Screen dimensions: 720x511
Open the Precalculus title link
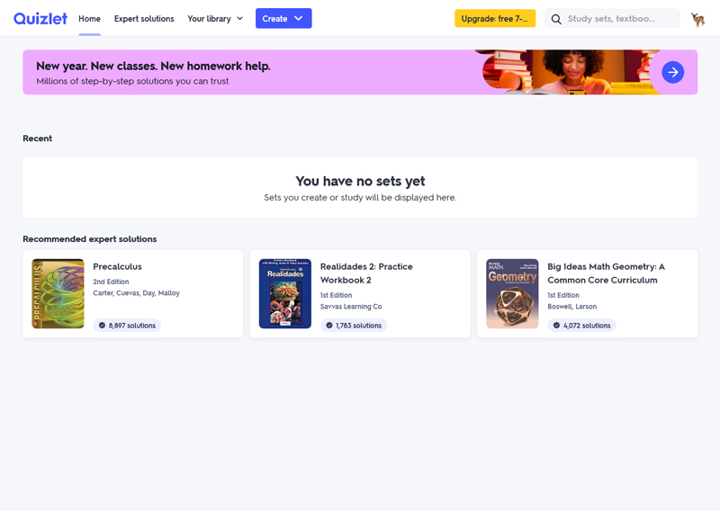pyautogui.click(x=118, y=266)
